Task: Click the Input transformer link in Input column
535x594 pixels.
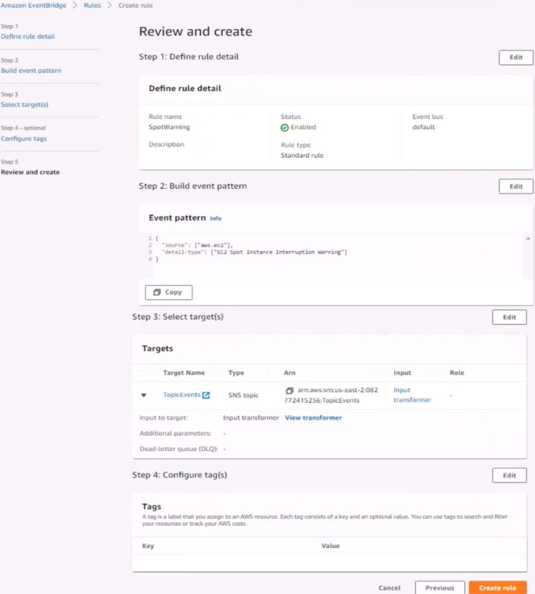Action: (412, 395)
